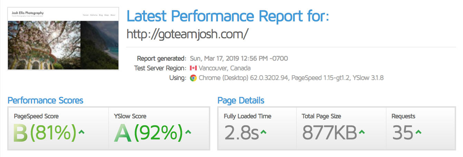Click the green arrow beside PageSpeed Score
Viewport: 463px width, 157px height.
click(82, 132)
